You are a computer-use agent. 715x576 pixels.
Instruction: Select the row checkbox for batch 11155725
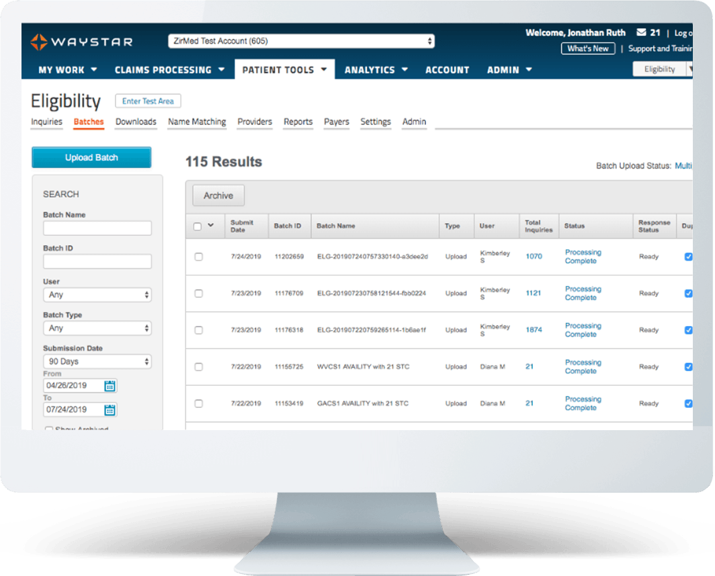coord(198,367)
